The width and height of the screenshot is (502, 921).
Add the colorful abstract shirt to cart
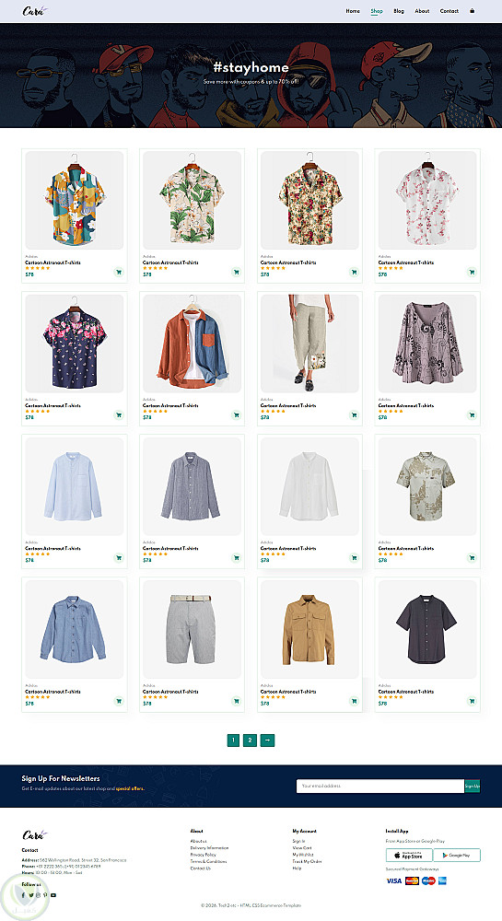point(119,272)
